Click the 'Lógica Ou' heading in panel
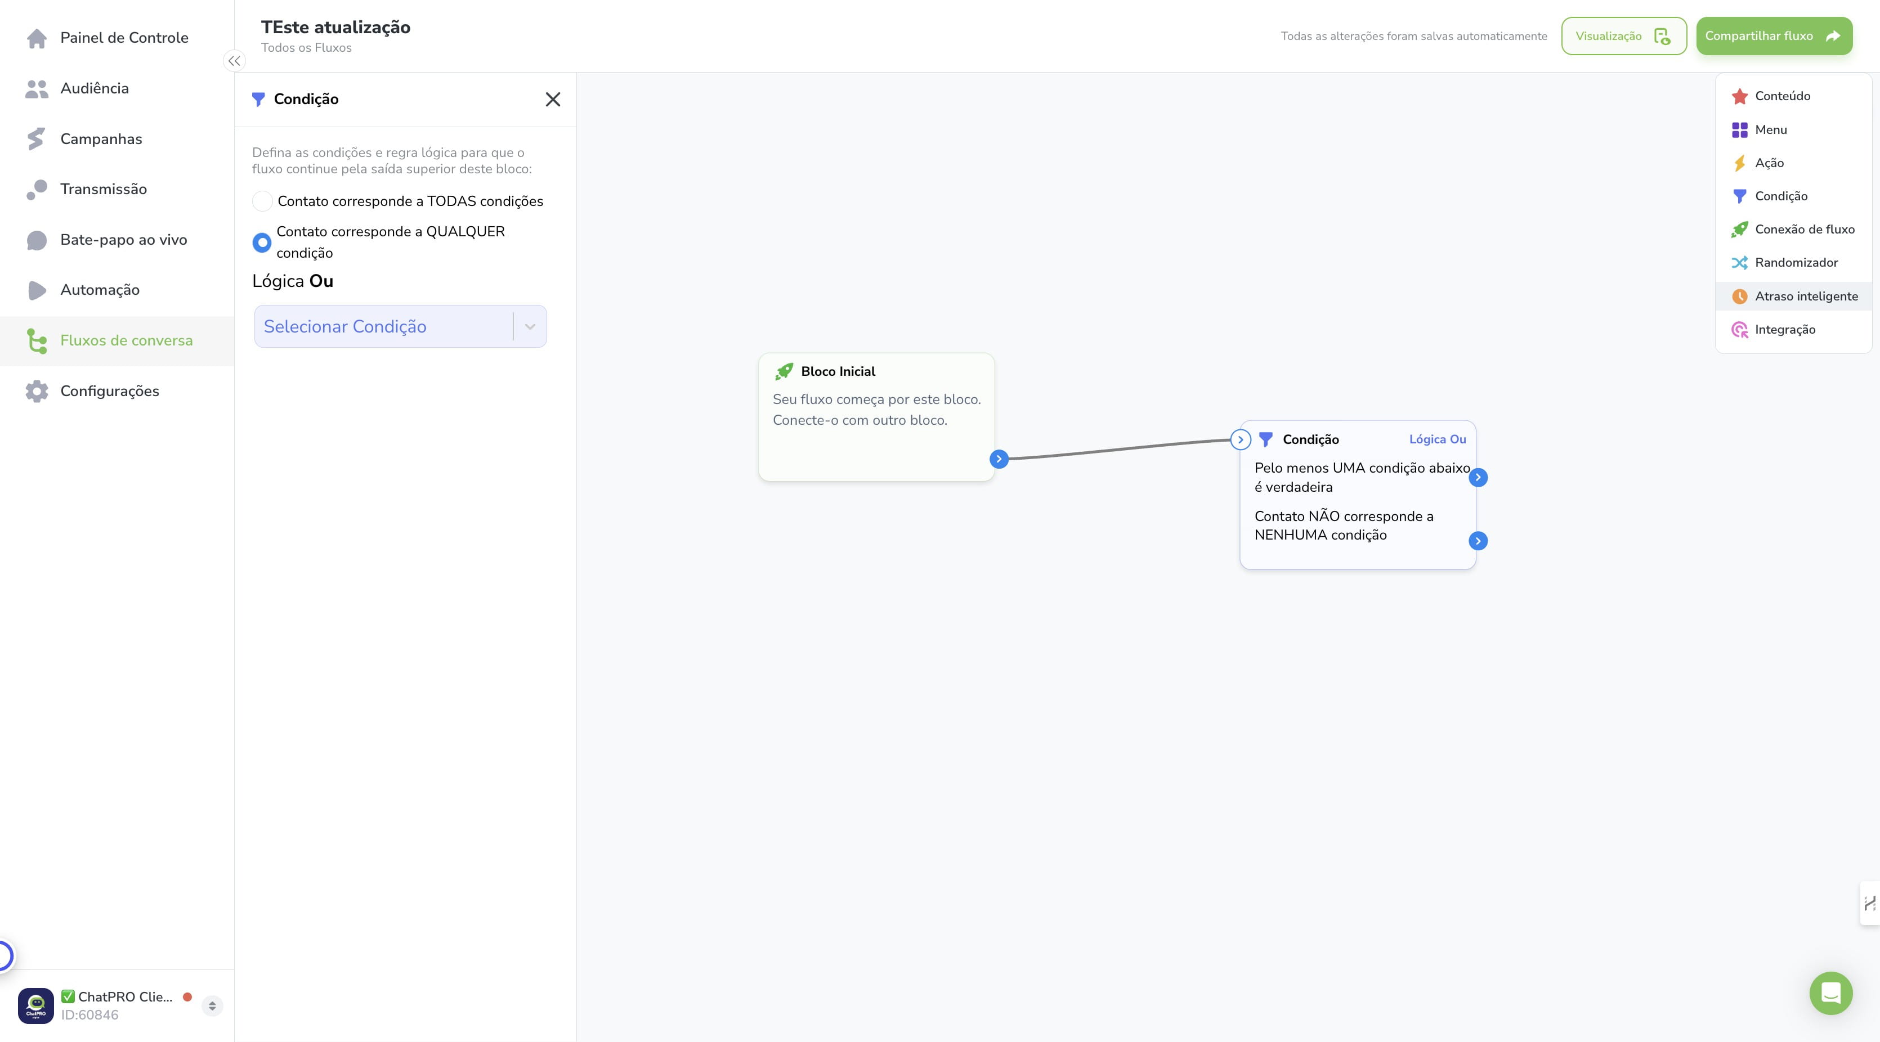 click(293, 282)
